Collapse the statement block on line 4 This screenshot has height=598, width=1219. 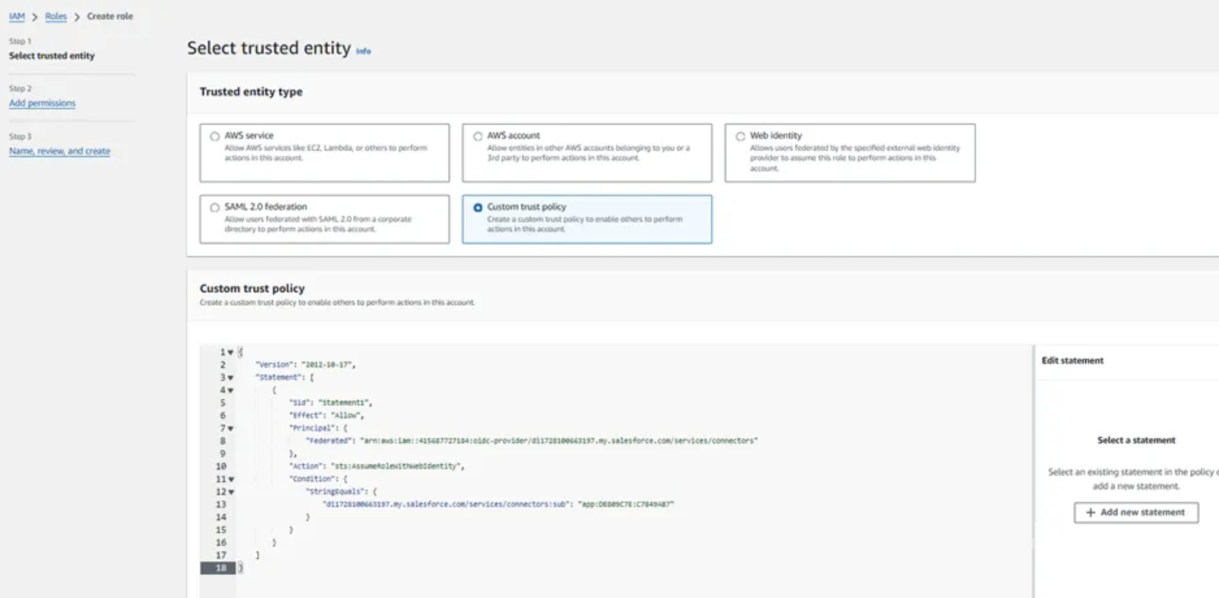tap(231, 390)
